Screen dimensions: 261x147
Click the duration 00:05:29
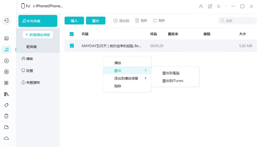point(157,46)
